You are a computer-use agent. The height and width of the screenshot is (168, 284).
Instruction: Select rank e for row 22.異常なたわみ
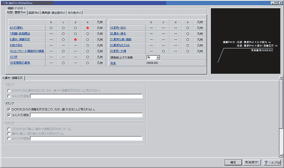coord(187,45)
